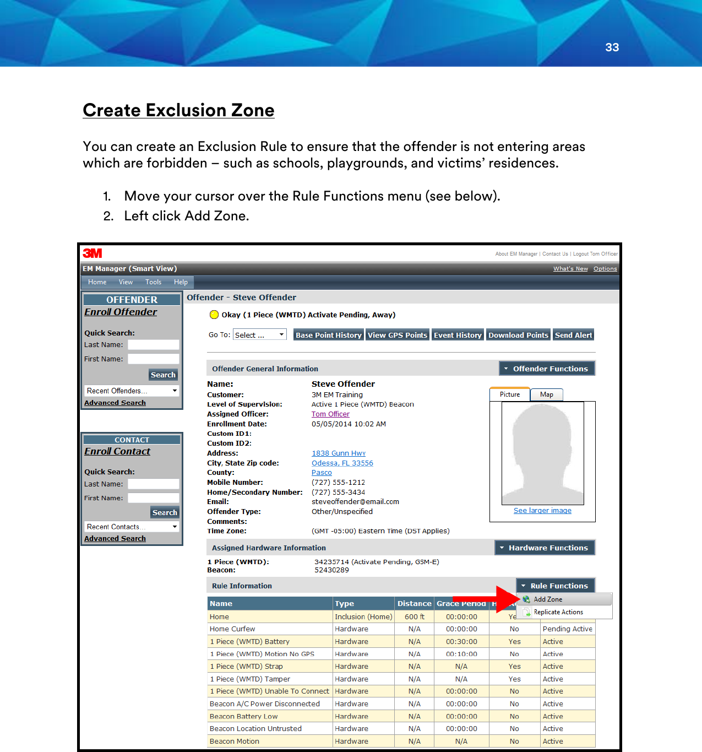This screenshot has width=702, height=752.
Task: Open the Offender Functions menu
Action: [547, 369]
